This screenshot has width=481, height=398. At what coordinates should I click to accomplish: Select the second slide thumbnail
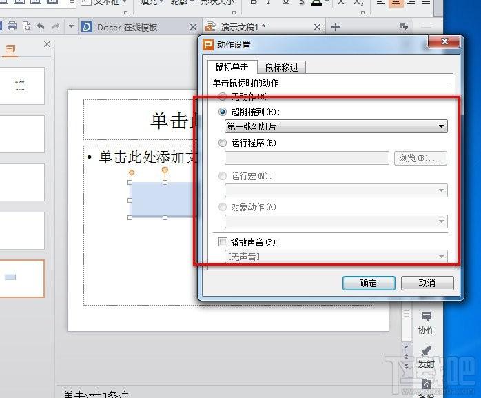(x=22, y=134)
